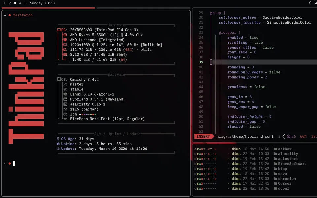Click the Cursor directory name

[285, 183]
